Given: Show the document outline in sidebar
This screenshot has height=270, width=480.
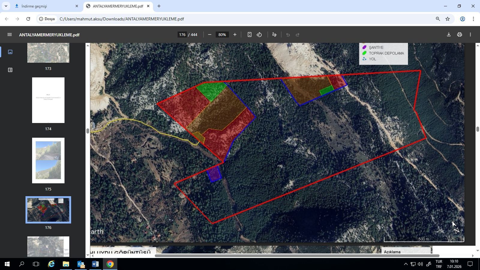Looking at the screenshot, I should coord(10,70).
